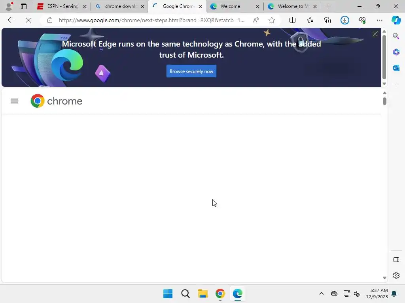
Task: Open the Favorites list
Action: click(x=310, y=20)
